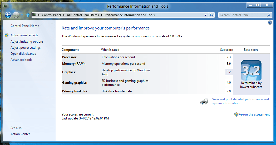The width and height of the screenshot is (276, 145).
Task: Open Adjust power settings
Action: coord(26,48)
